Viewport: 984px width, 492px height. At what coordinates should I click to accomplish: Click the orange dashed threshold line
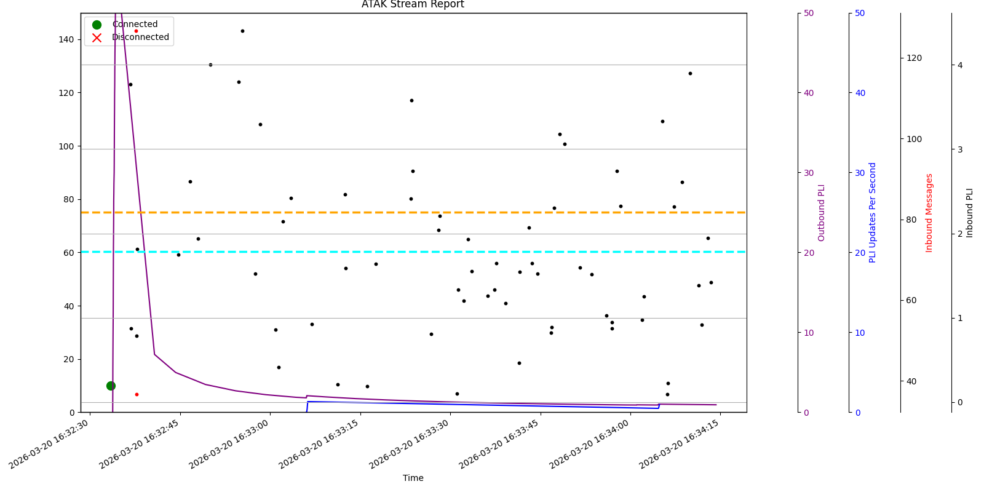[x=430, y=212]
